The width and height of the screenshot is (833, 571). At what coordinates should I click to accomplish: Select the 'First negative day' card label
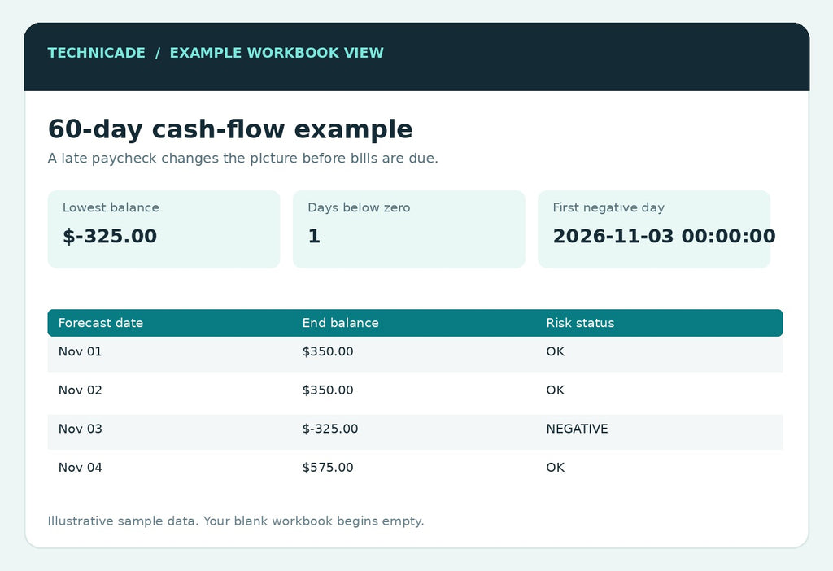(x=608, y=207)
